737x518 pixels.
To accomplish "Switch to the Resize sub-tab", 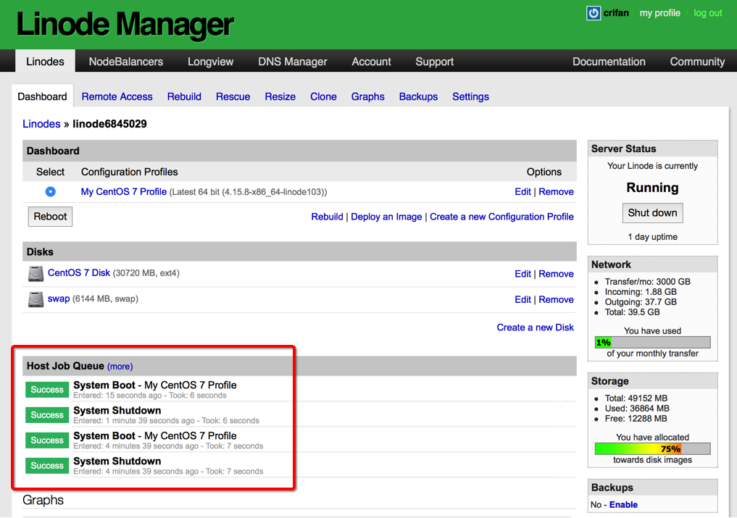I will 280,96.
